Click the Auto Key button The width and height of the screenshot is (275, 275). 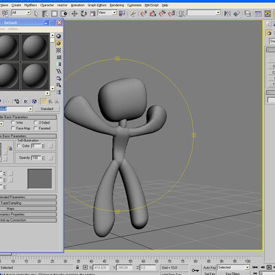(210, 267)
